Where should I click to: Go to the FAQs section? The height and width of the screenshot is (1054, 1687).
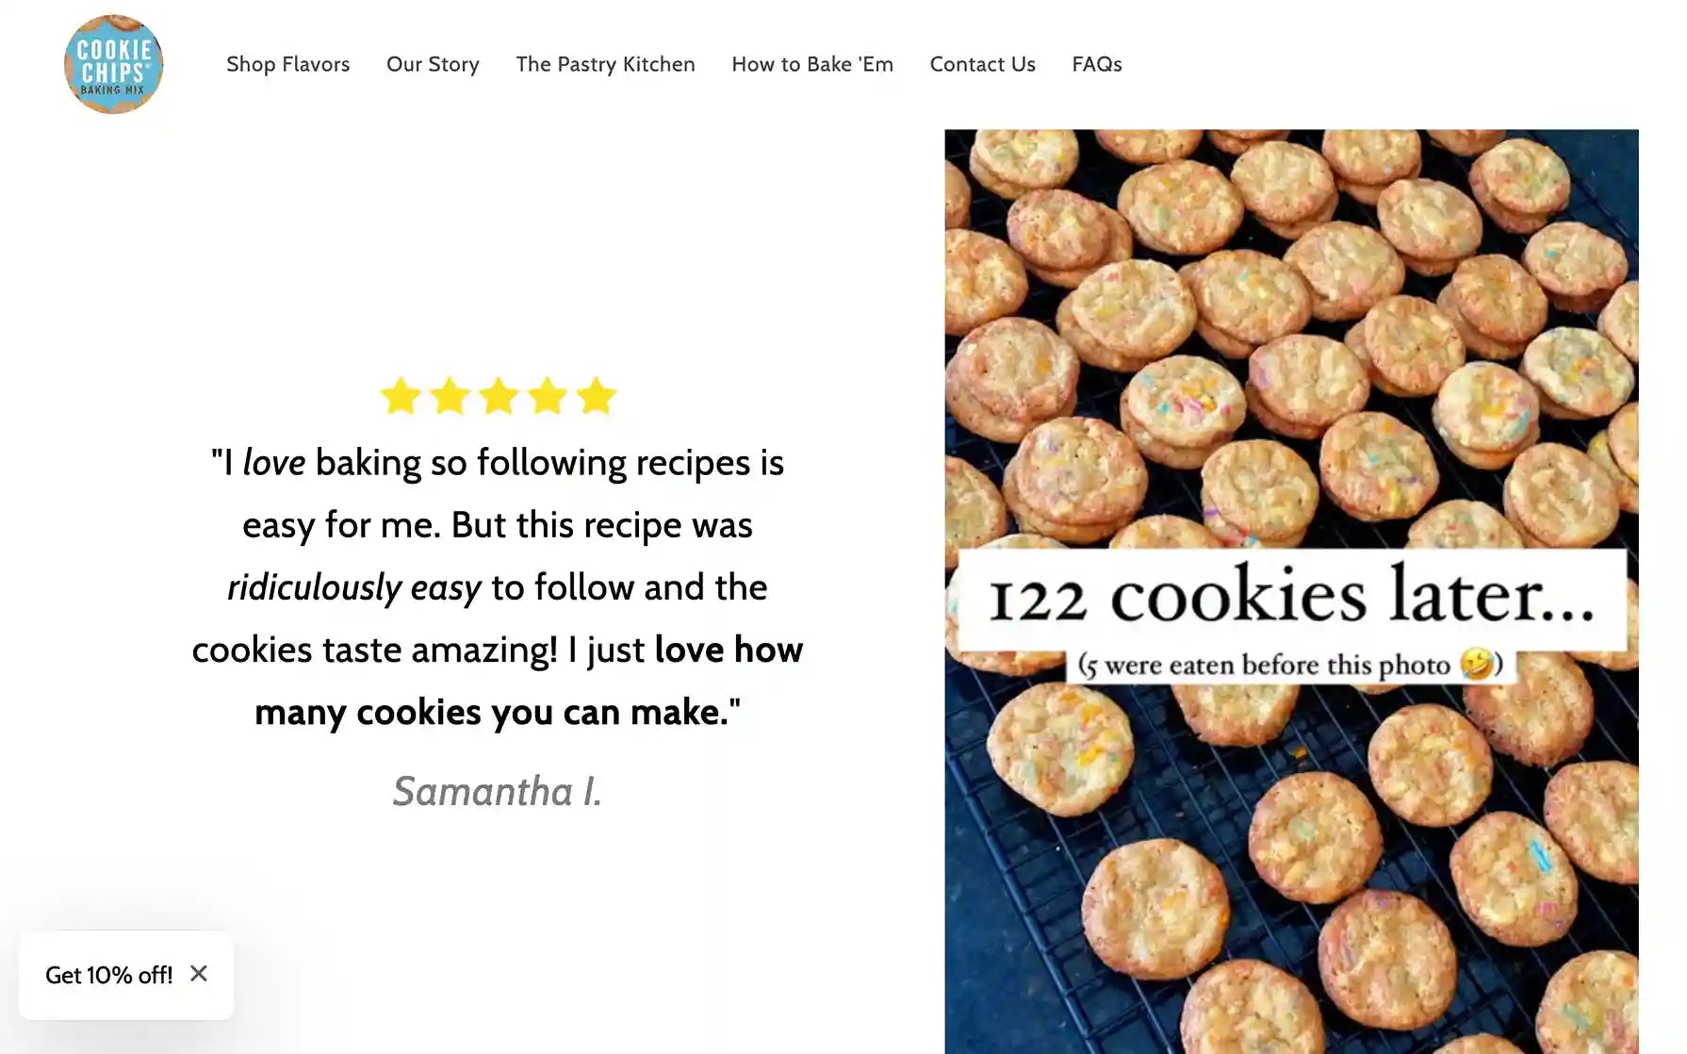[x=1096, y=64]
